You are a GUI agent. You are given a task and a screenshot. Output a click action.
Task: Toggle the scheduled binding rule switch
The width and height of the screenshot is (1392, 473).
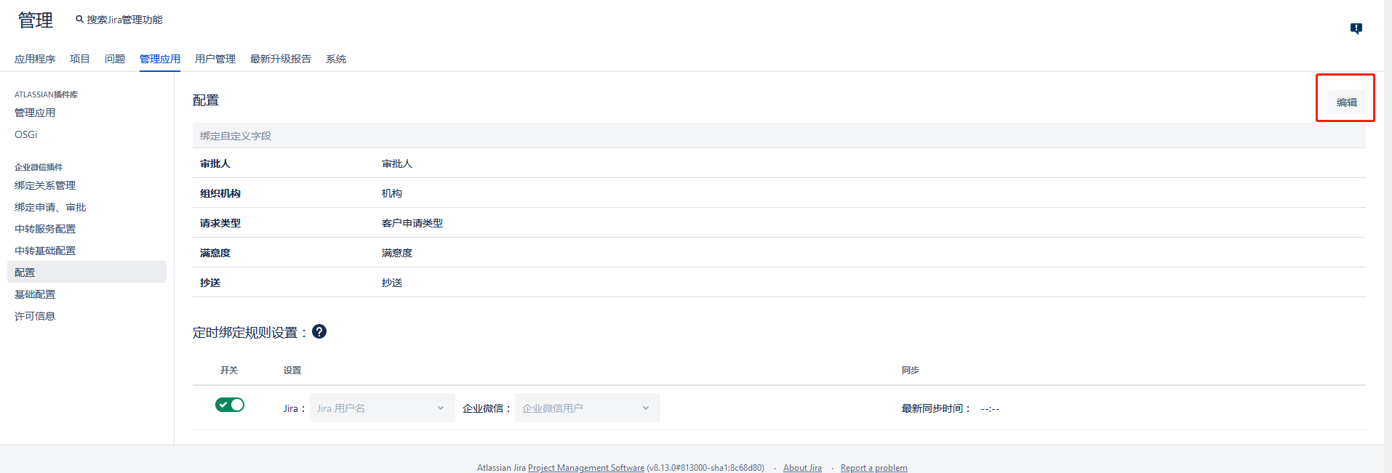[230, 405]
